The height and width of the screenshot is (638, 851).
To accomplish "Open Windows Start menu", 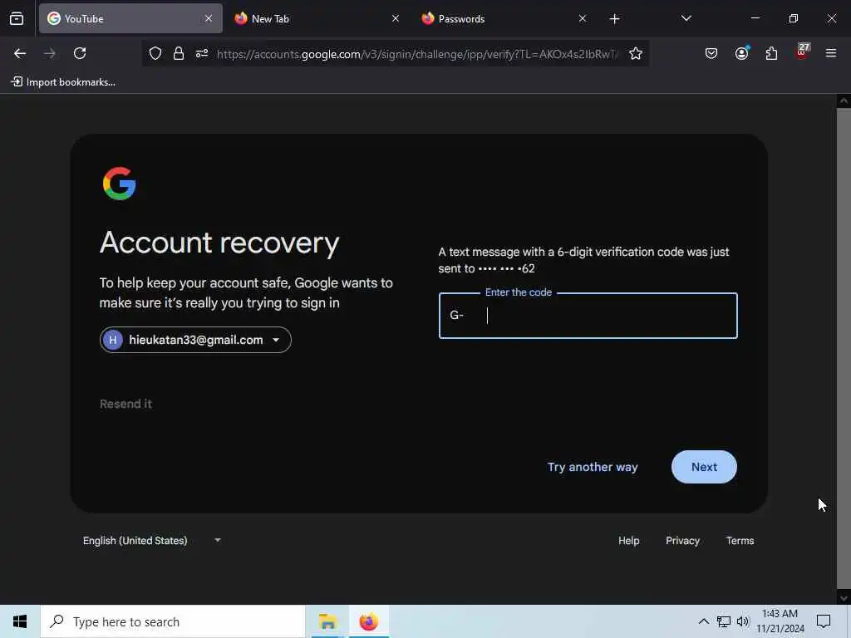I will (x=20, y=621).
